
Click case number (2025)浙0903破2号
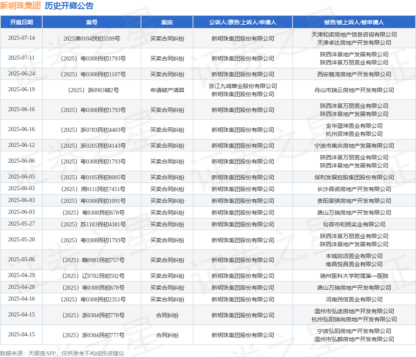[93, 90]
